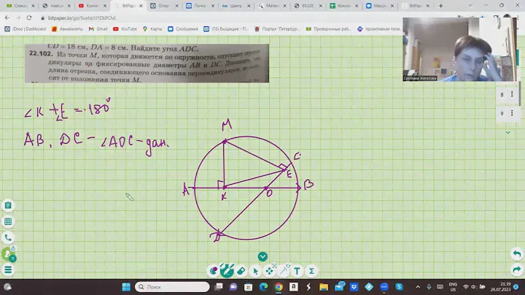Activate the move/pan canvas tool

(270, 270)
